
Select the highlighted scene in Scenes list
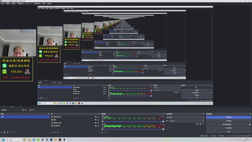tap(25, 117)
